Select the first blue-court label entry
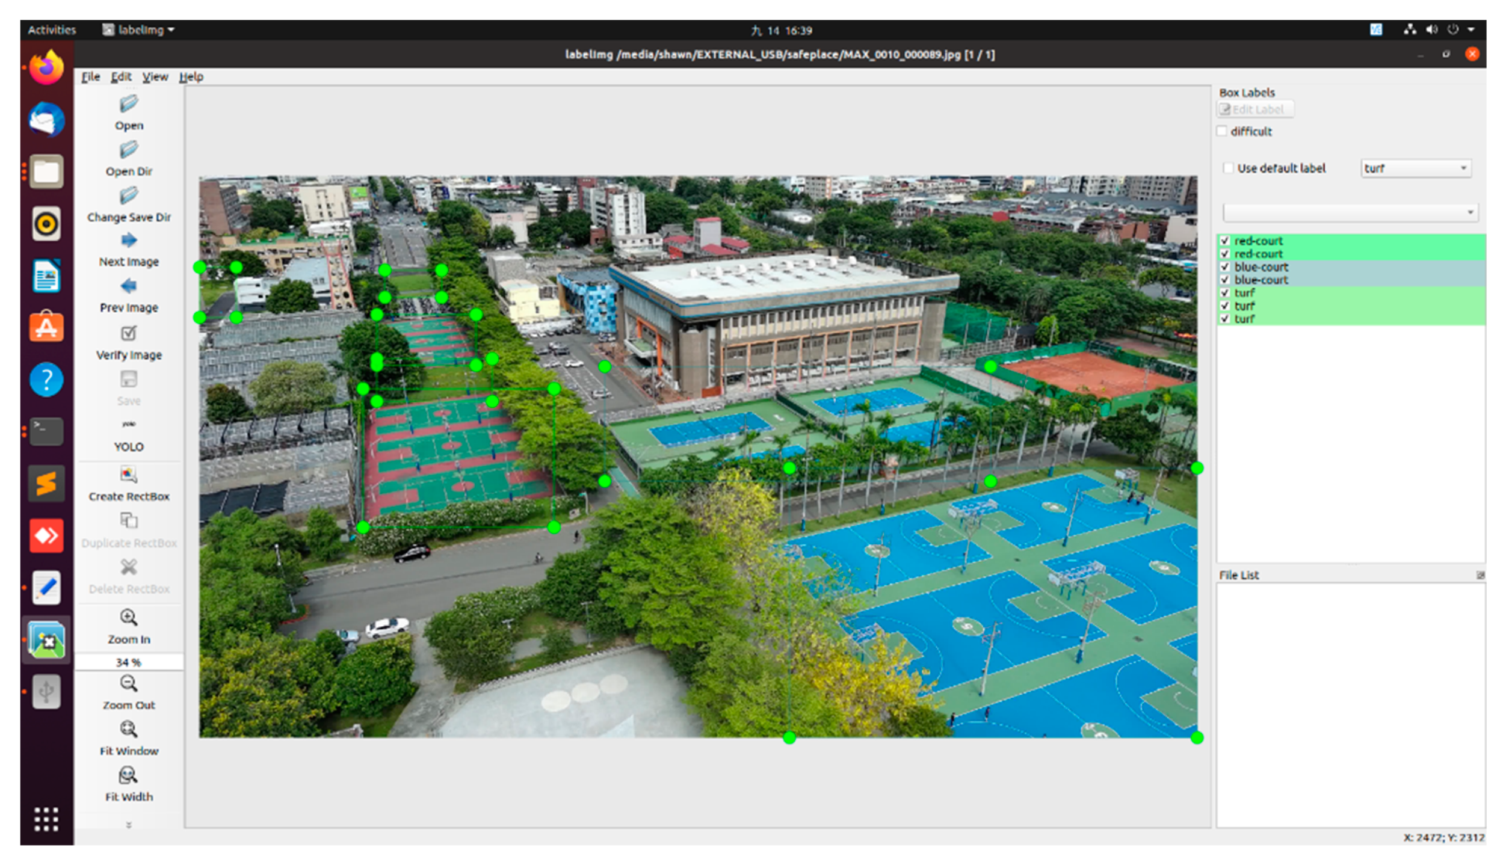1509x868 pixels. point(1261,267)
